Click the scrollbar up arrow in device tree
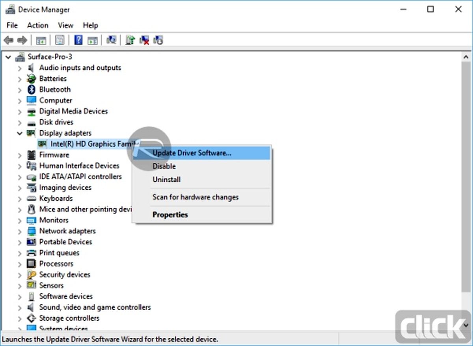Screen dimensions: 473x346 pos(466,57)
